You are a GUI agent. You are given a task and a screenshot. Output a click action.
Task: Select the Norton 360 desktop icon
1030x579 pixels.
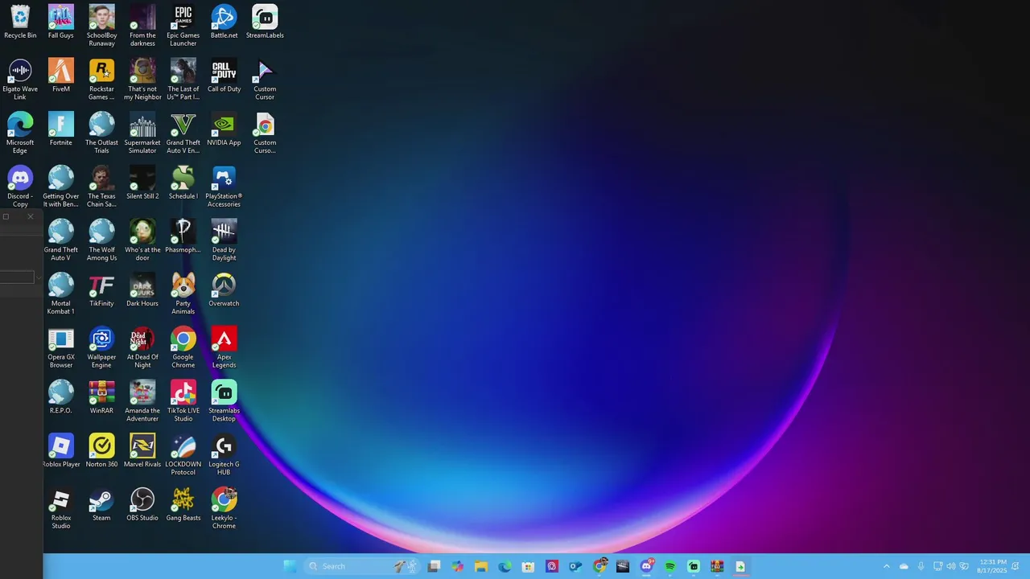[101, 450]
